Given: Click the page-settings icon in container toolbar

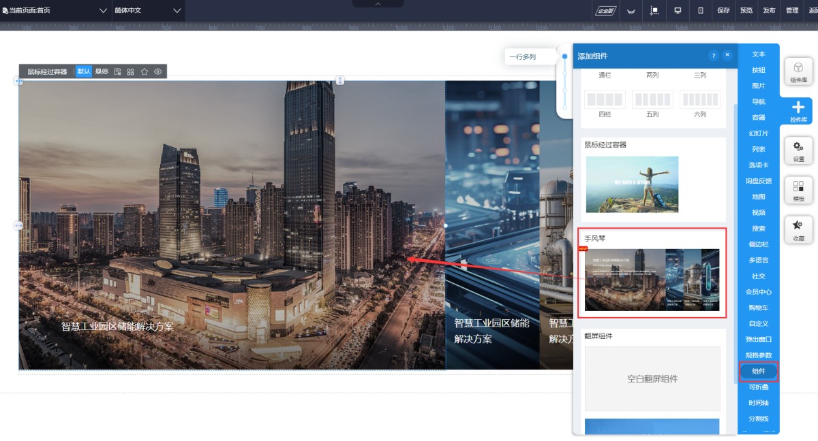Looking at the screenshot, I should 117,71.
